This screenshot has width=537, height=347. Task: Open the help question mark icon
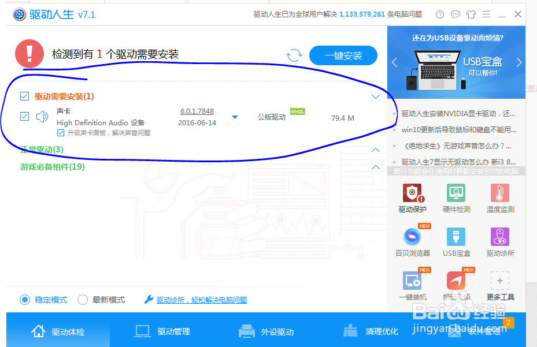[x=440, y=14]
